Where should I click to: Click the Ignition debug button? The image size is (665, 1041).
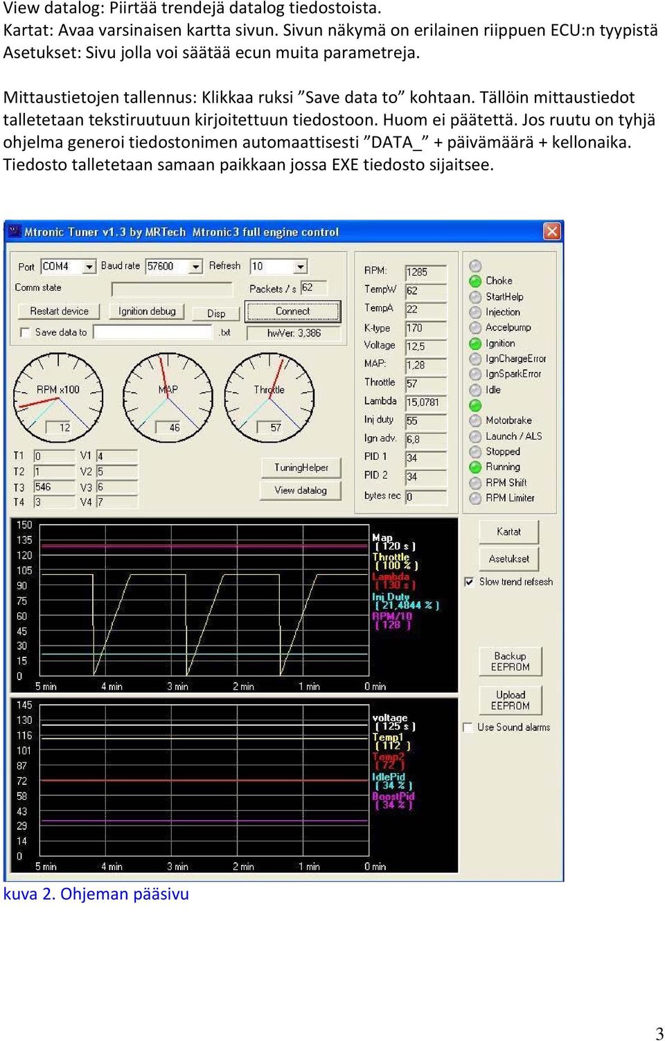(x=147, y=312)
